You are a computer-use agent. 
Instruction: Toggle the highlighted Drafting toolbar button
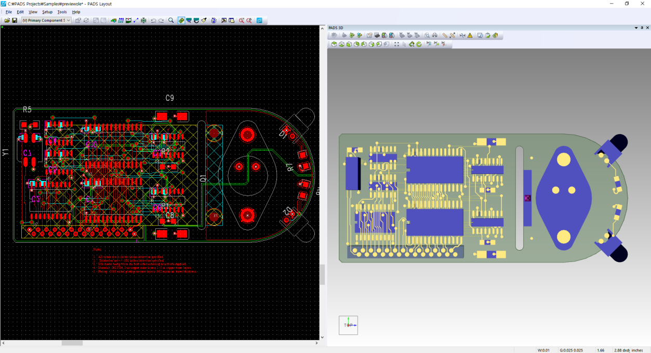point(181,20)
